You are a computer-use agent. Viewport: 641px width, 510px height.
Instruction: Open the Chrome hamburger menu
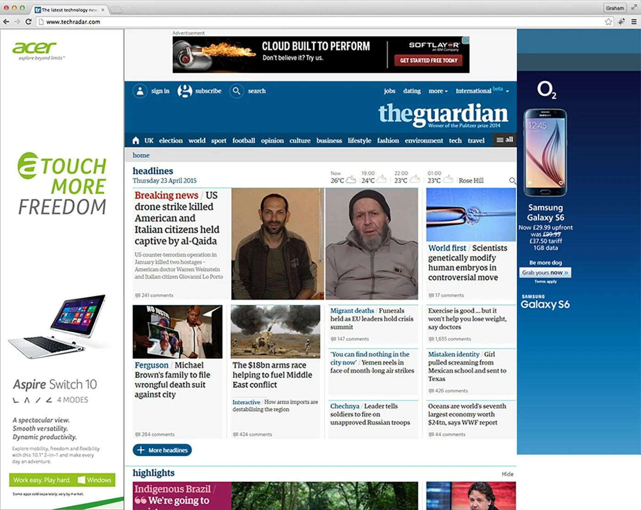click(634, 22)
